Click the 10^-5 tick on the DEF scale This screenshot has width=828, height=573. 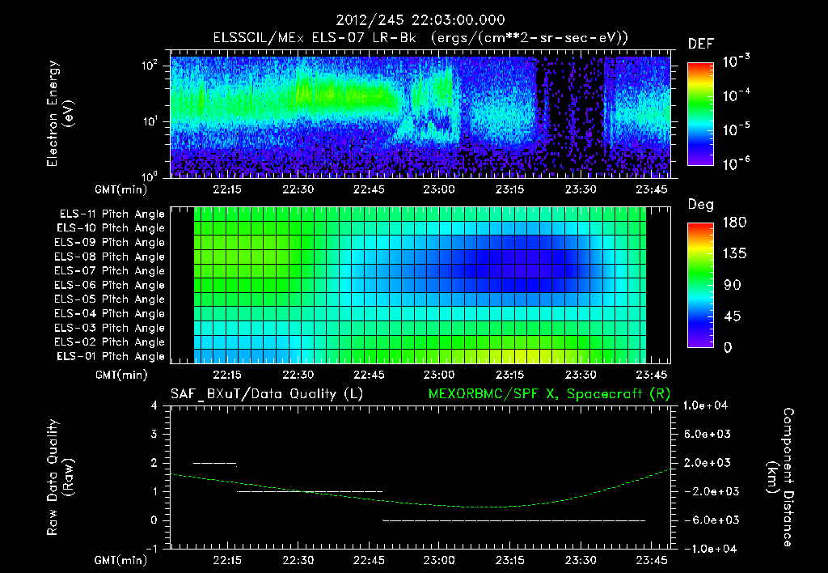pos(736,129)
